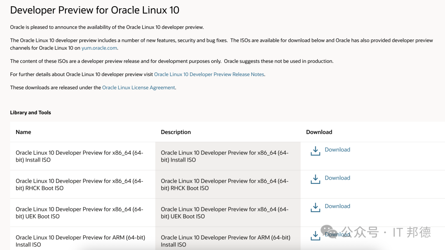Click the 'Oracle is pleased to announce' sentence

(x=107, y=27)
